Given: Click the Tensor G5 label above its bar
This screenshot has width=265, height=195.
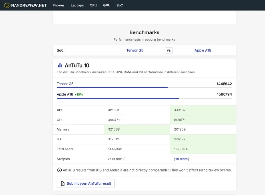Looking at the screenshot, I should pyautogui.click(x=65, y=84).
